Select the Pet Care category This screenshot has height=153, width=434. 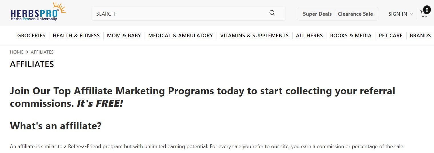click(391, 36)
